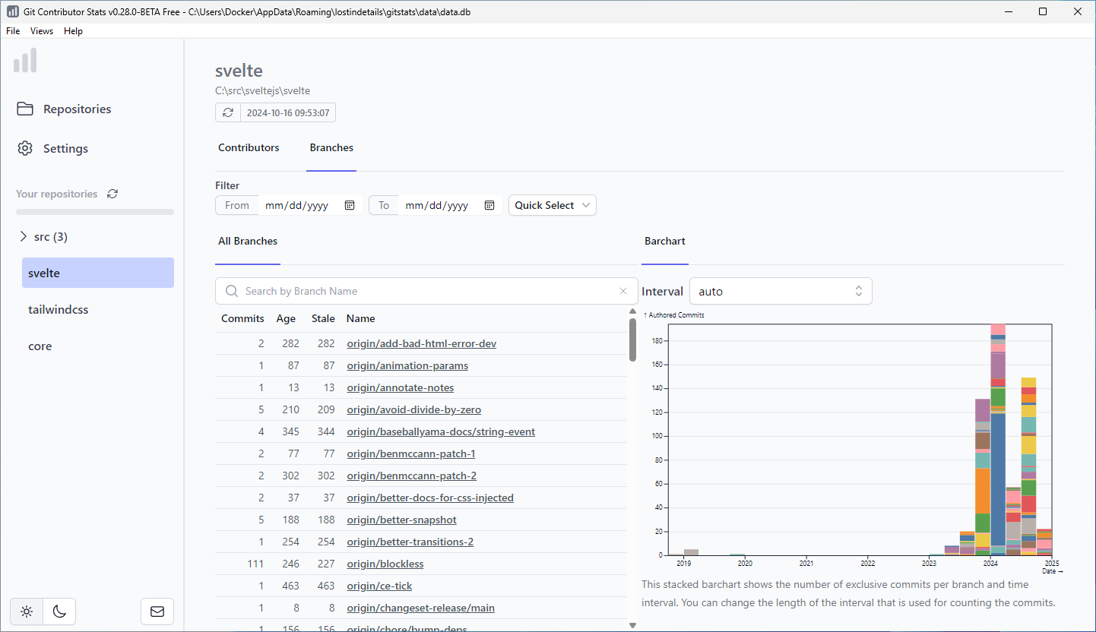Image resolution: width=1096 pixels, height=632 pixels.
Task: Click the mail envelope feedback button
Action: [157, 611]
